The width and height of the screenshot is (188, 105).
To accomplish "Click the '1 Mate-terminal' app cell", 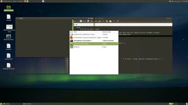I will 108,41.
